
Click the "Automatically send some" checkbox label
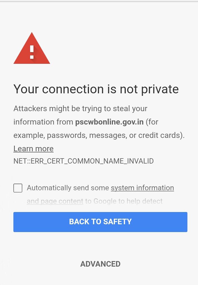tap(68, 188)
